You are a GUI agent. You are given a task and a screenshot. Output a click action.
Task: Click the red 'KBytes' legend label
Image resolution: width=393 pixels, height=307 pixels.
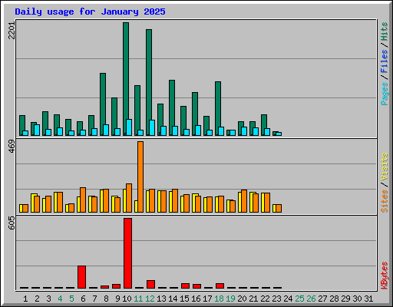pos(384,276)
